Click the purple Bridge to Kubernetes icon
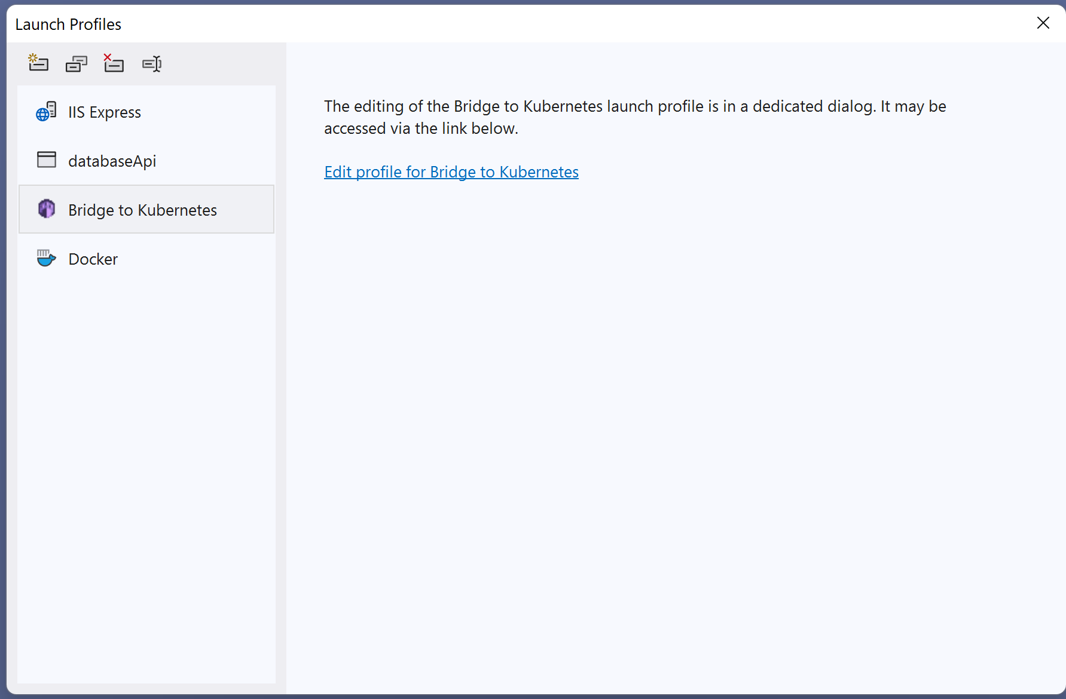 pyautogui.click(x=46, y=209)
